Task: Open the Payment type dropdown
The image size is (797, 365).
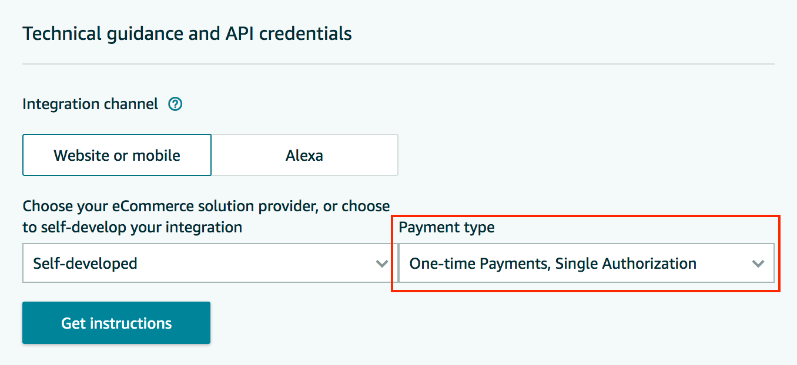Action: 586,263
